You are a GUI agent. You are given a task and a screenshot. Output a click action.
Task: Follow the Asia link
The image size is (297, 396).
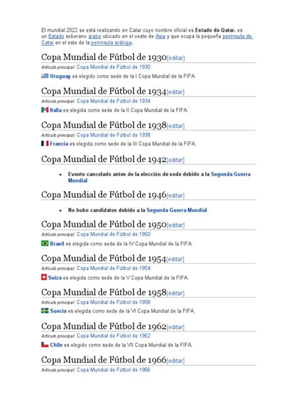coord(160,36)
